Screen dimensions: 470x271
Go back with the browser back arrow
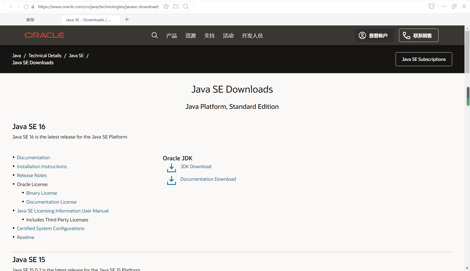11,7
